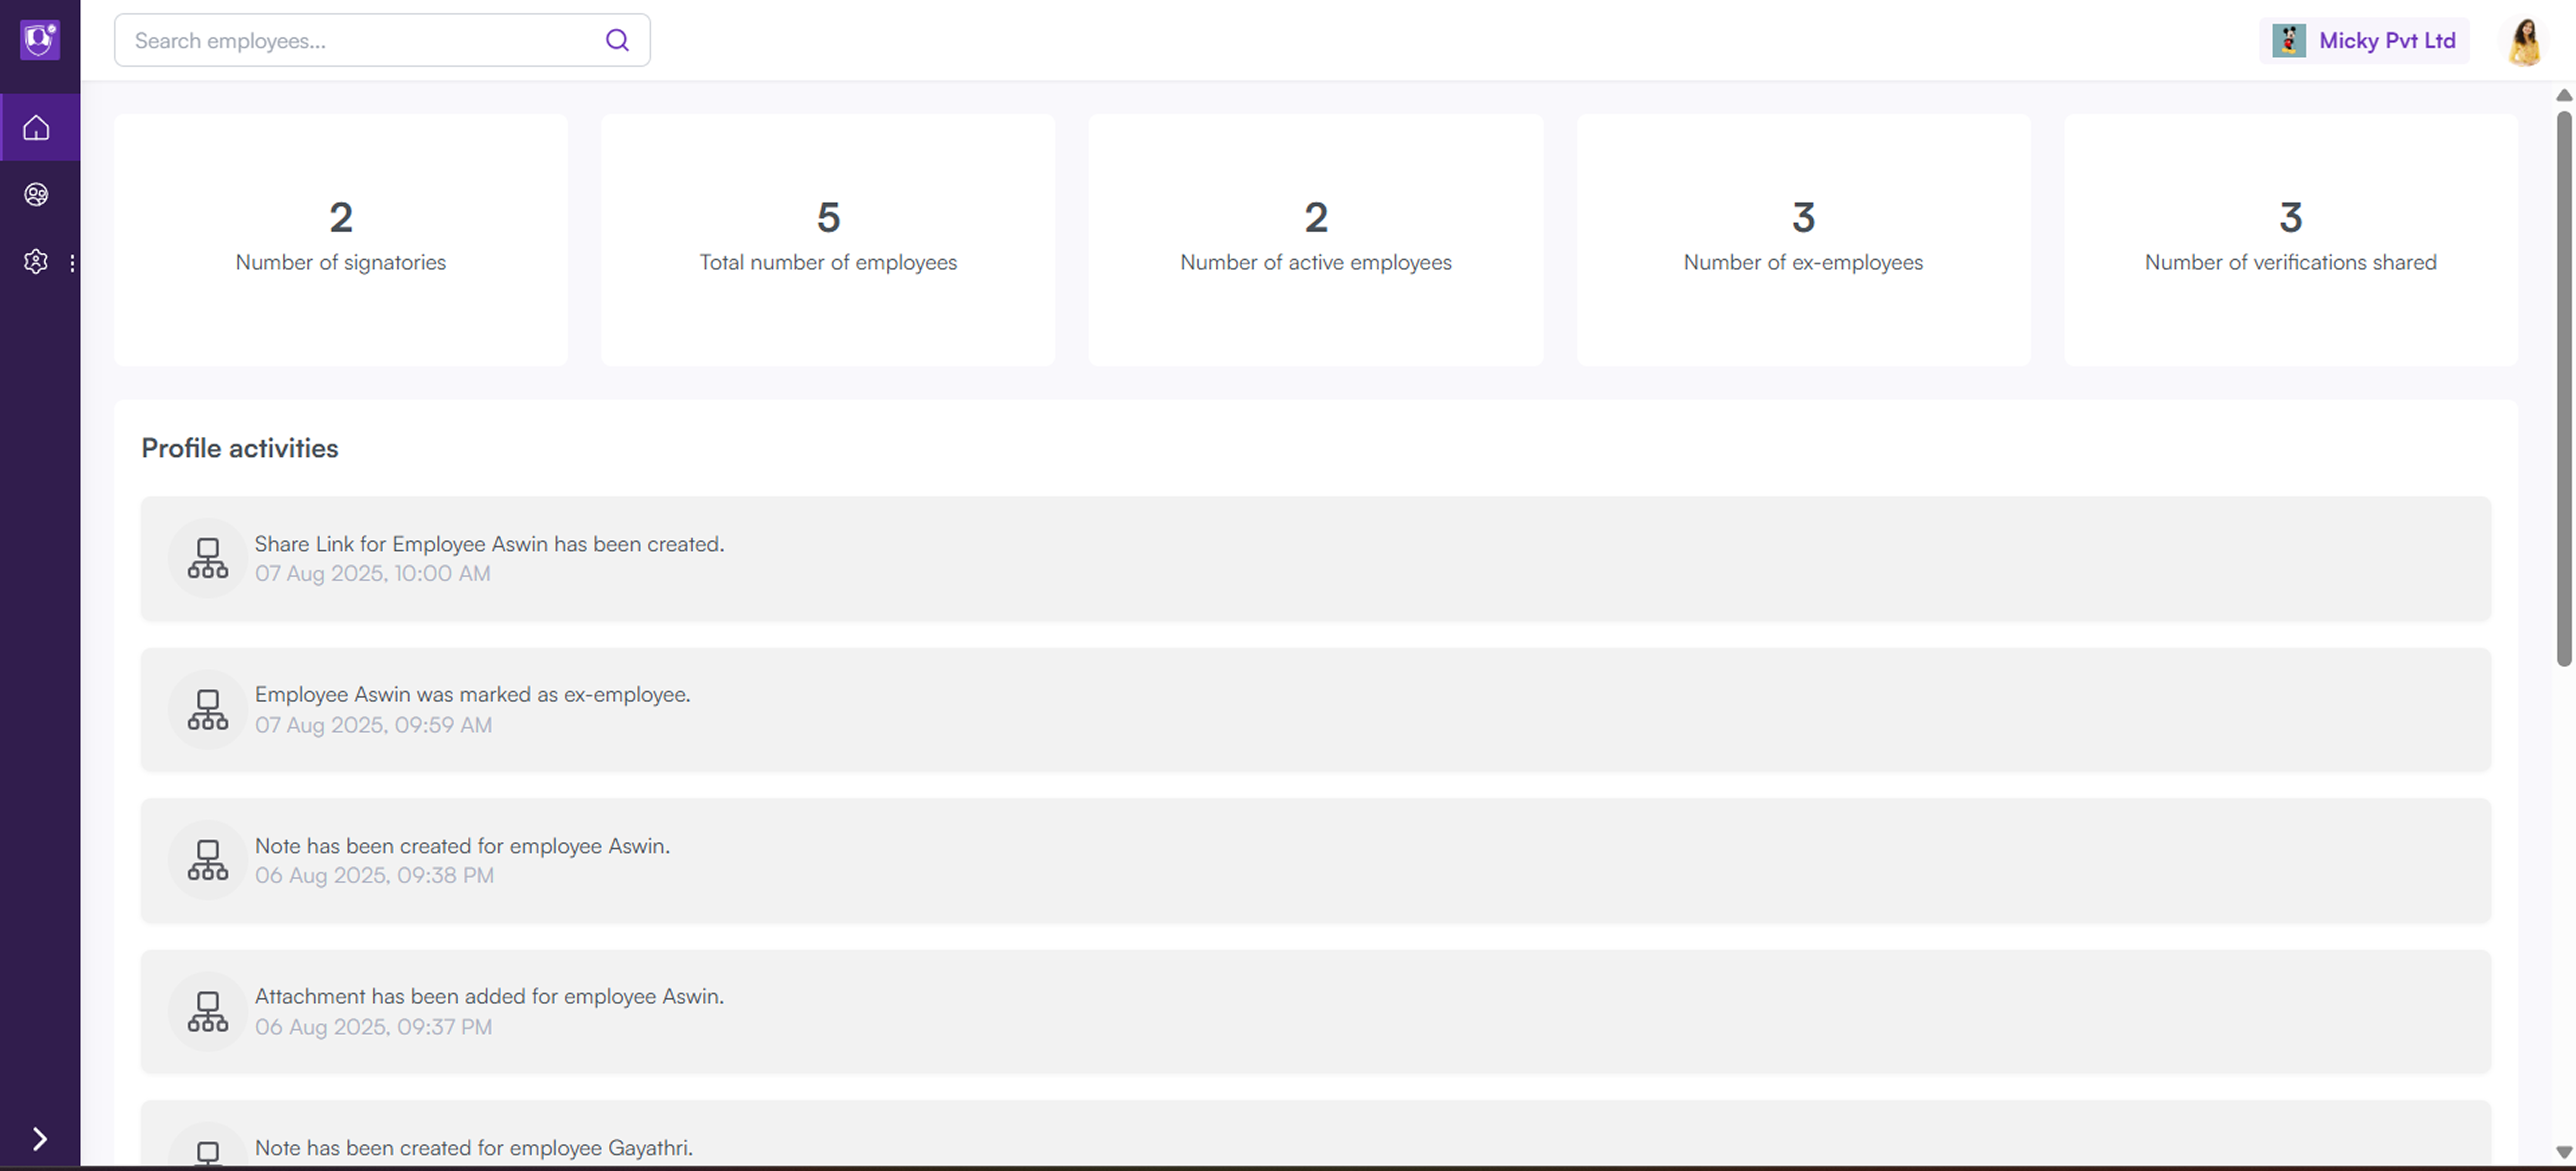Click the search magnifier icon
Viewport: 2576px width, 1171px height.
tap(617, 40)
